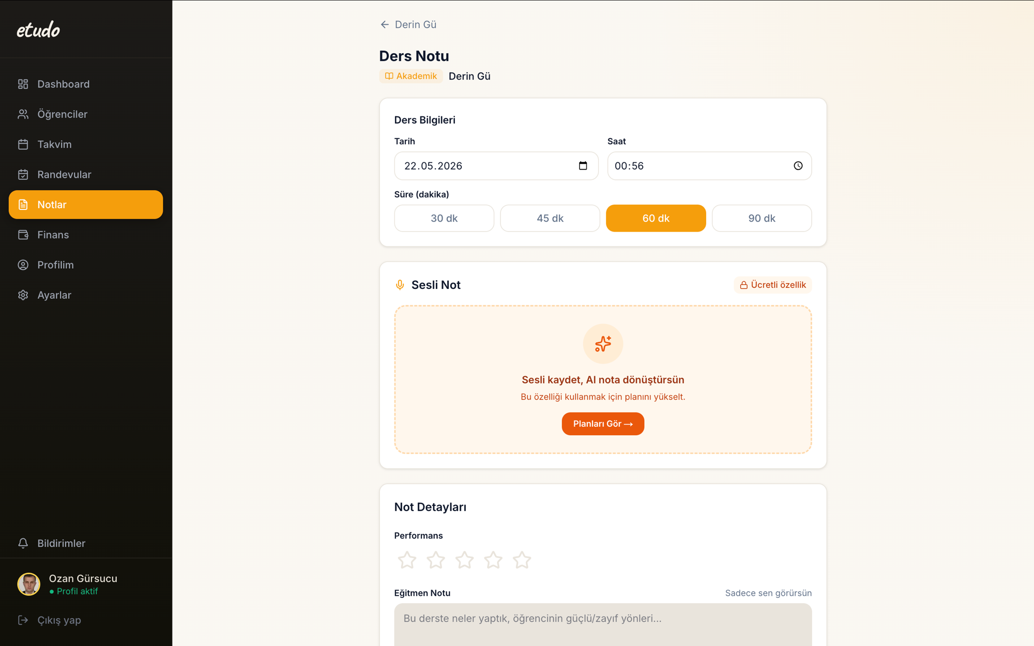Open the clock picker icon in Saat field
The height and width of the screenshot is (646, 1034).
coord(798,166)
